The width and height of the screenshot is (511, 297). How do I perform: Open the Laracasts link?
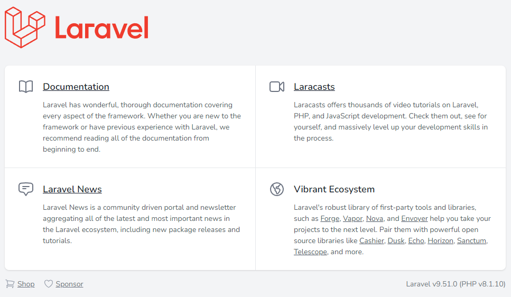click(x=314, y=87)
